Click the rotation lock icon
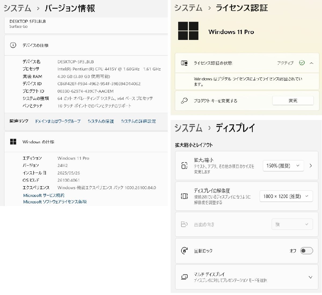This screenshot has width=322, height=295. pos(184,251)
